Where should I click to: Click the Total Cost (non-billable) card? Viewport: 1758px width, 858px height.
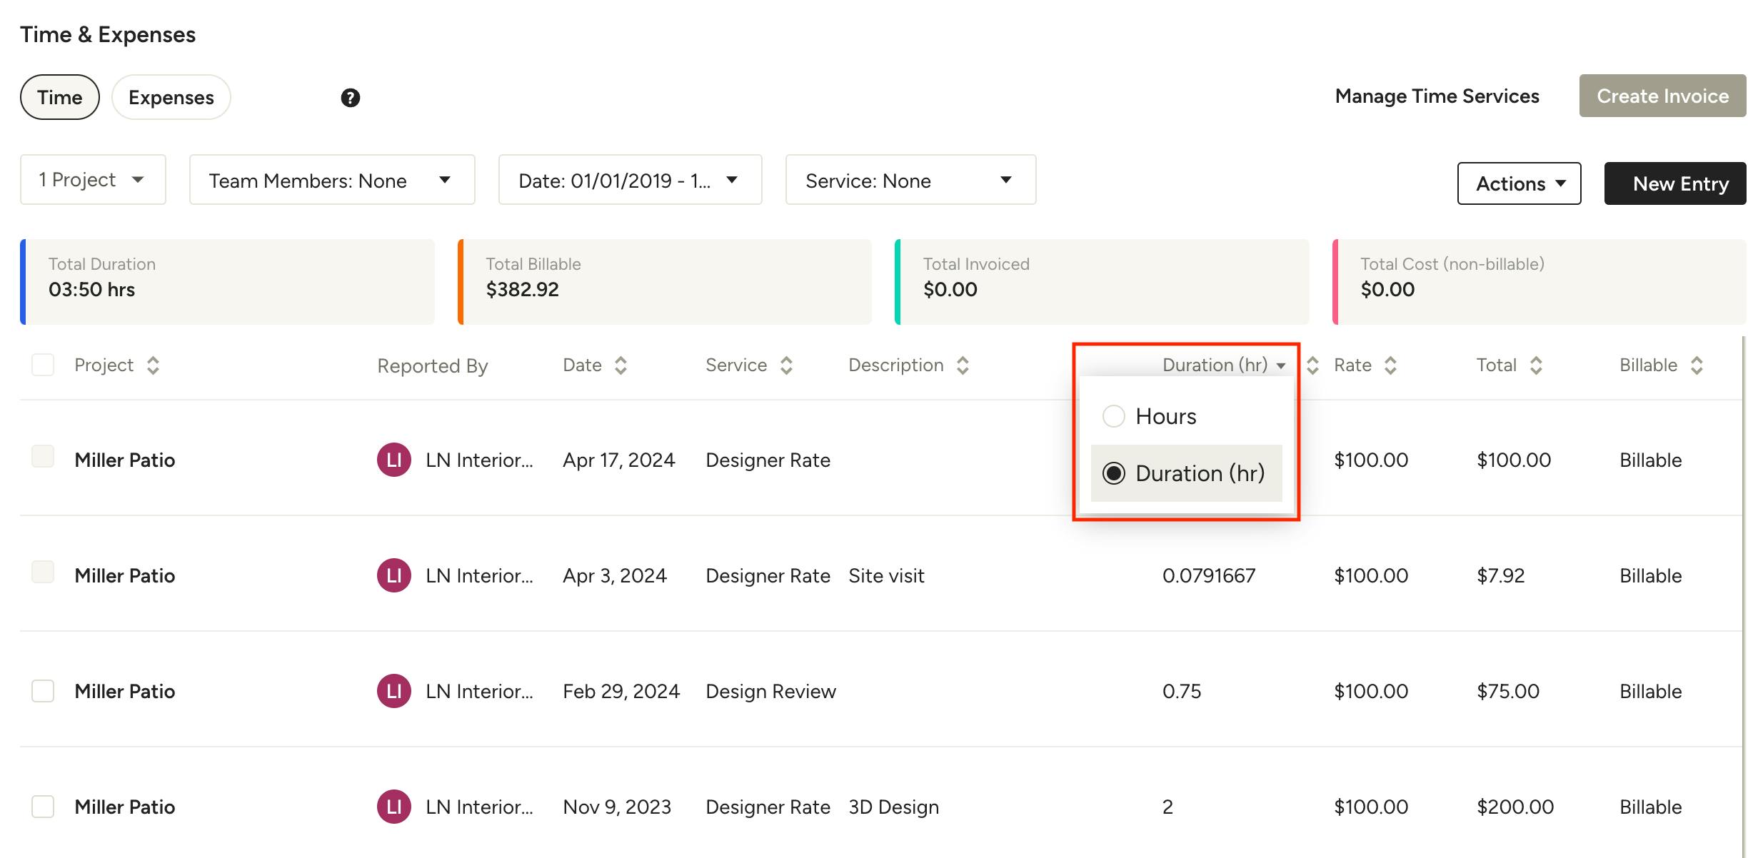point(1539,282)
